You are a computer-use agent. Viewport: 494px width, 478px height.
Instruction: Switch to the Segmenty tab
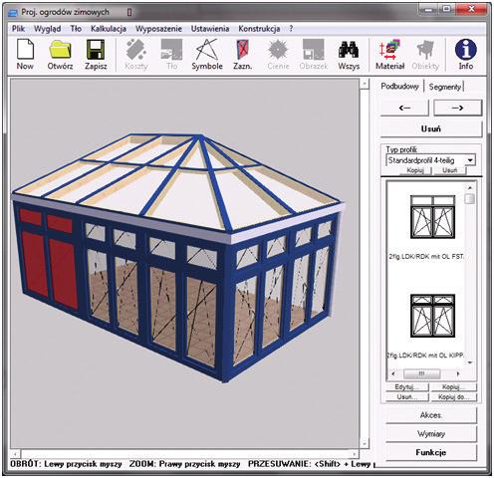coord(445,87)
